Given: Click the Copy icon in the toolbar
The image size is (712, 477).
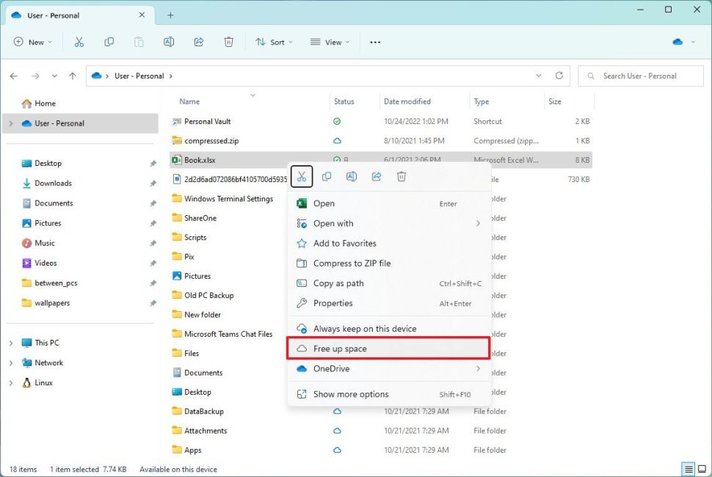Looking at the screenshot, I should (109, 42).
